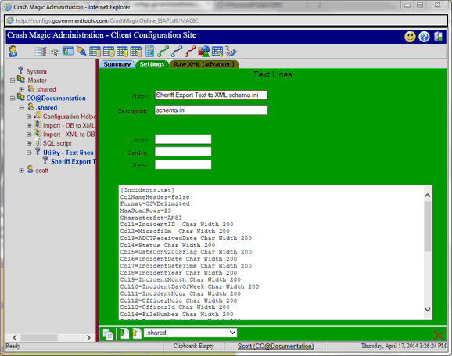
Task: Click tree panel scroll right arrow
Action: (88, 337)
